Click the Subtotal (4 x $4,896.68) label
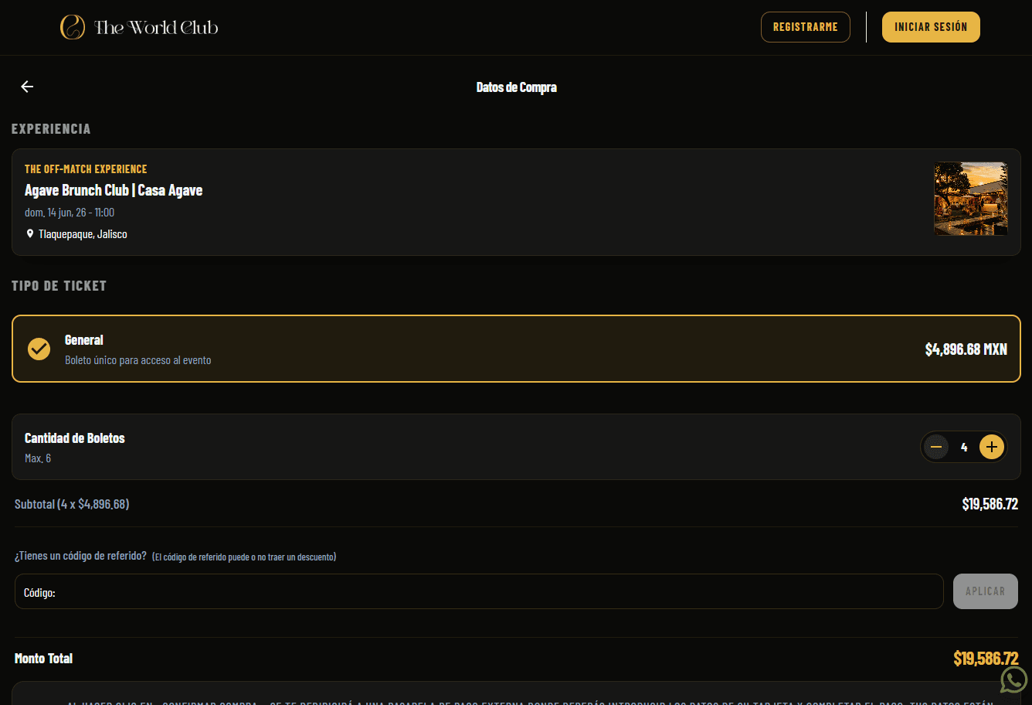The width and height of the screenshot is (1032, 705). [x=72, y=504]
